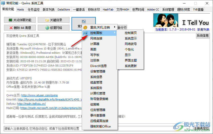Switch to the 一键激活 tab
This screenshot has width=213, height=134.
click(79, 9)
